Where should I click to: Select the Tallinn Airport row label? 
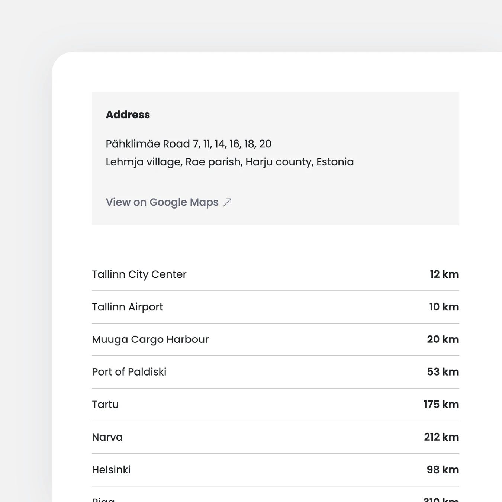coord(128,307)
